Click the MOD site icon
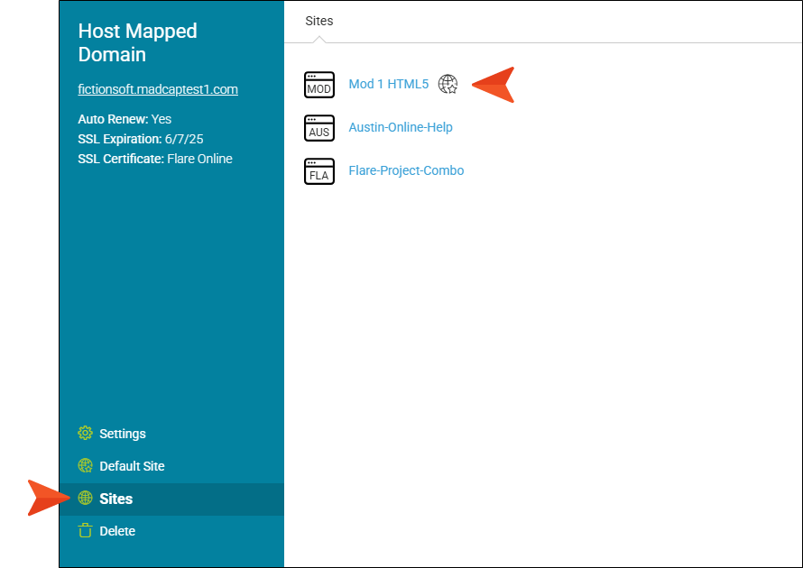 319,85
